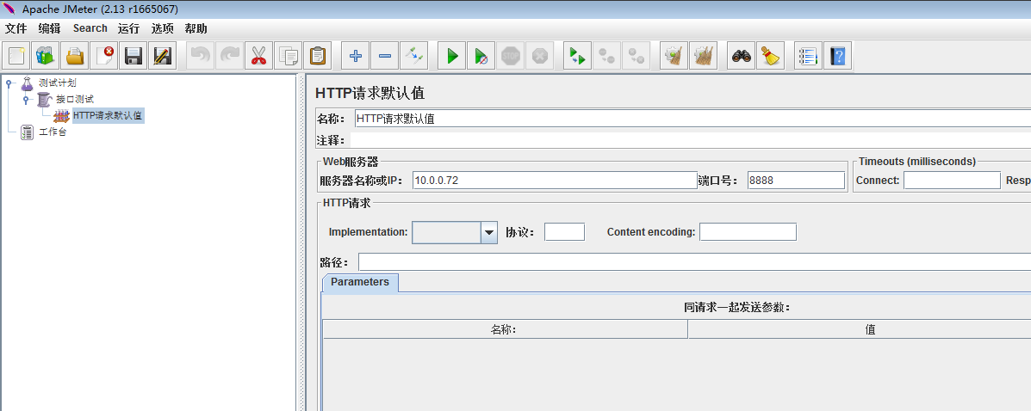The height and width of the screenshot is (411, 1031).
Task: Open the Search menu
Action: pyautogui.click(x=90, y=28)
